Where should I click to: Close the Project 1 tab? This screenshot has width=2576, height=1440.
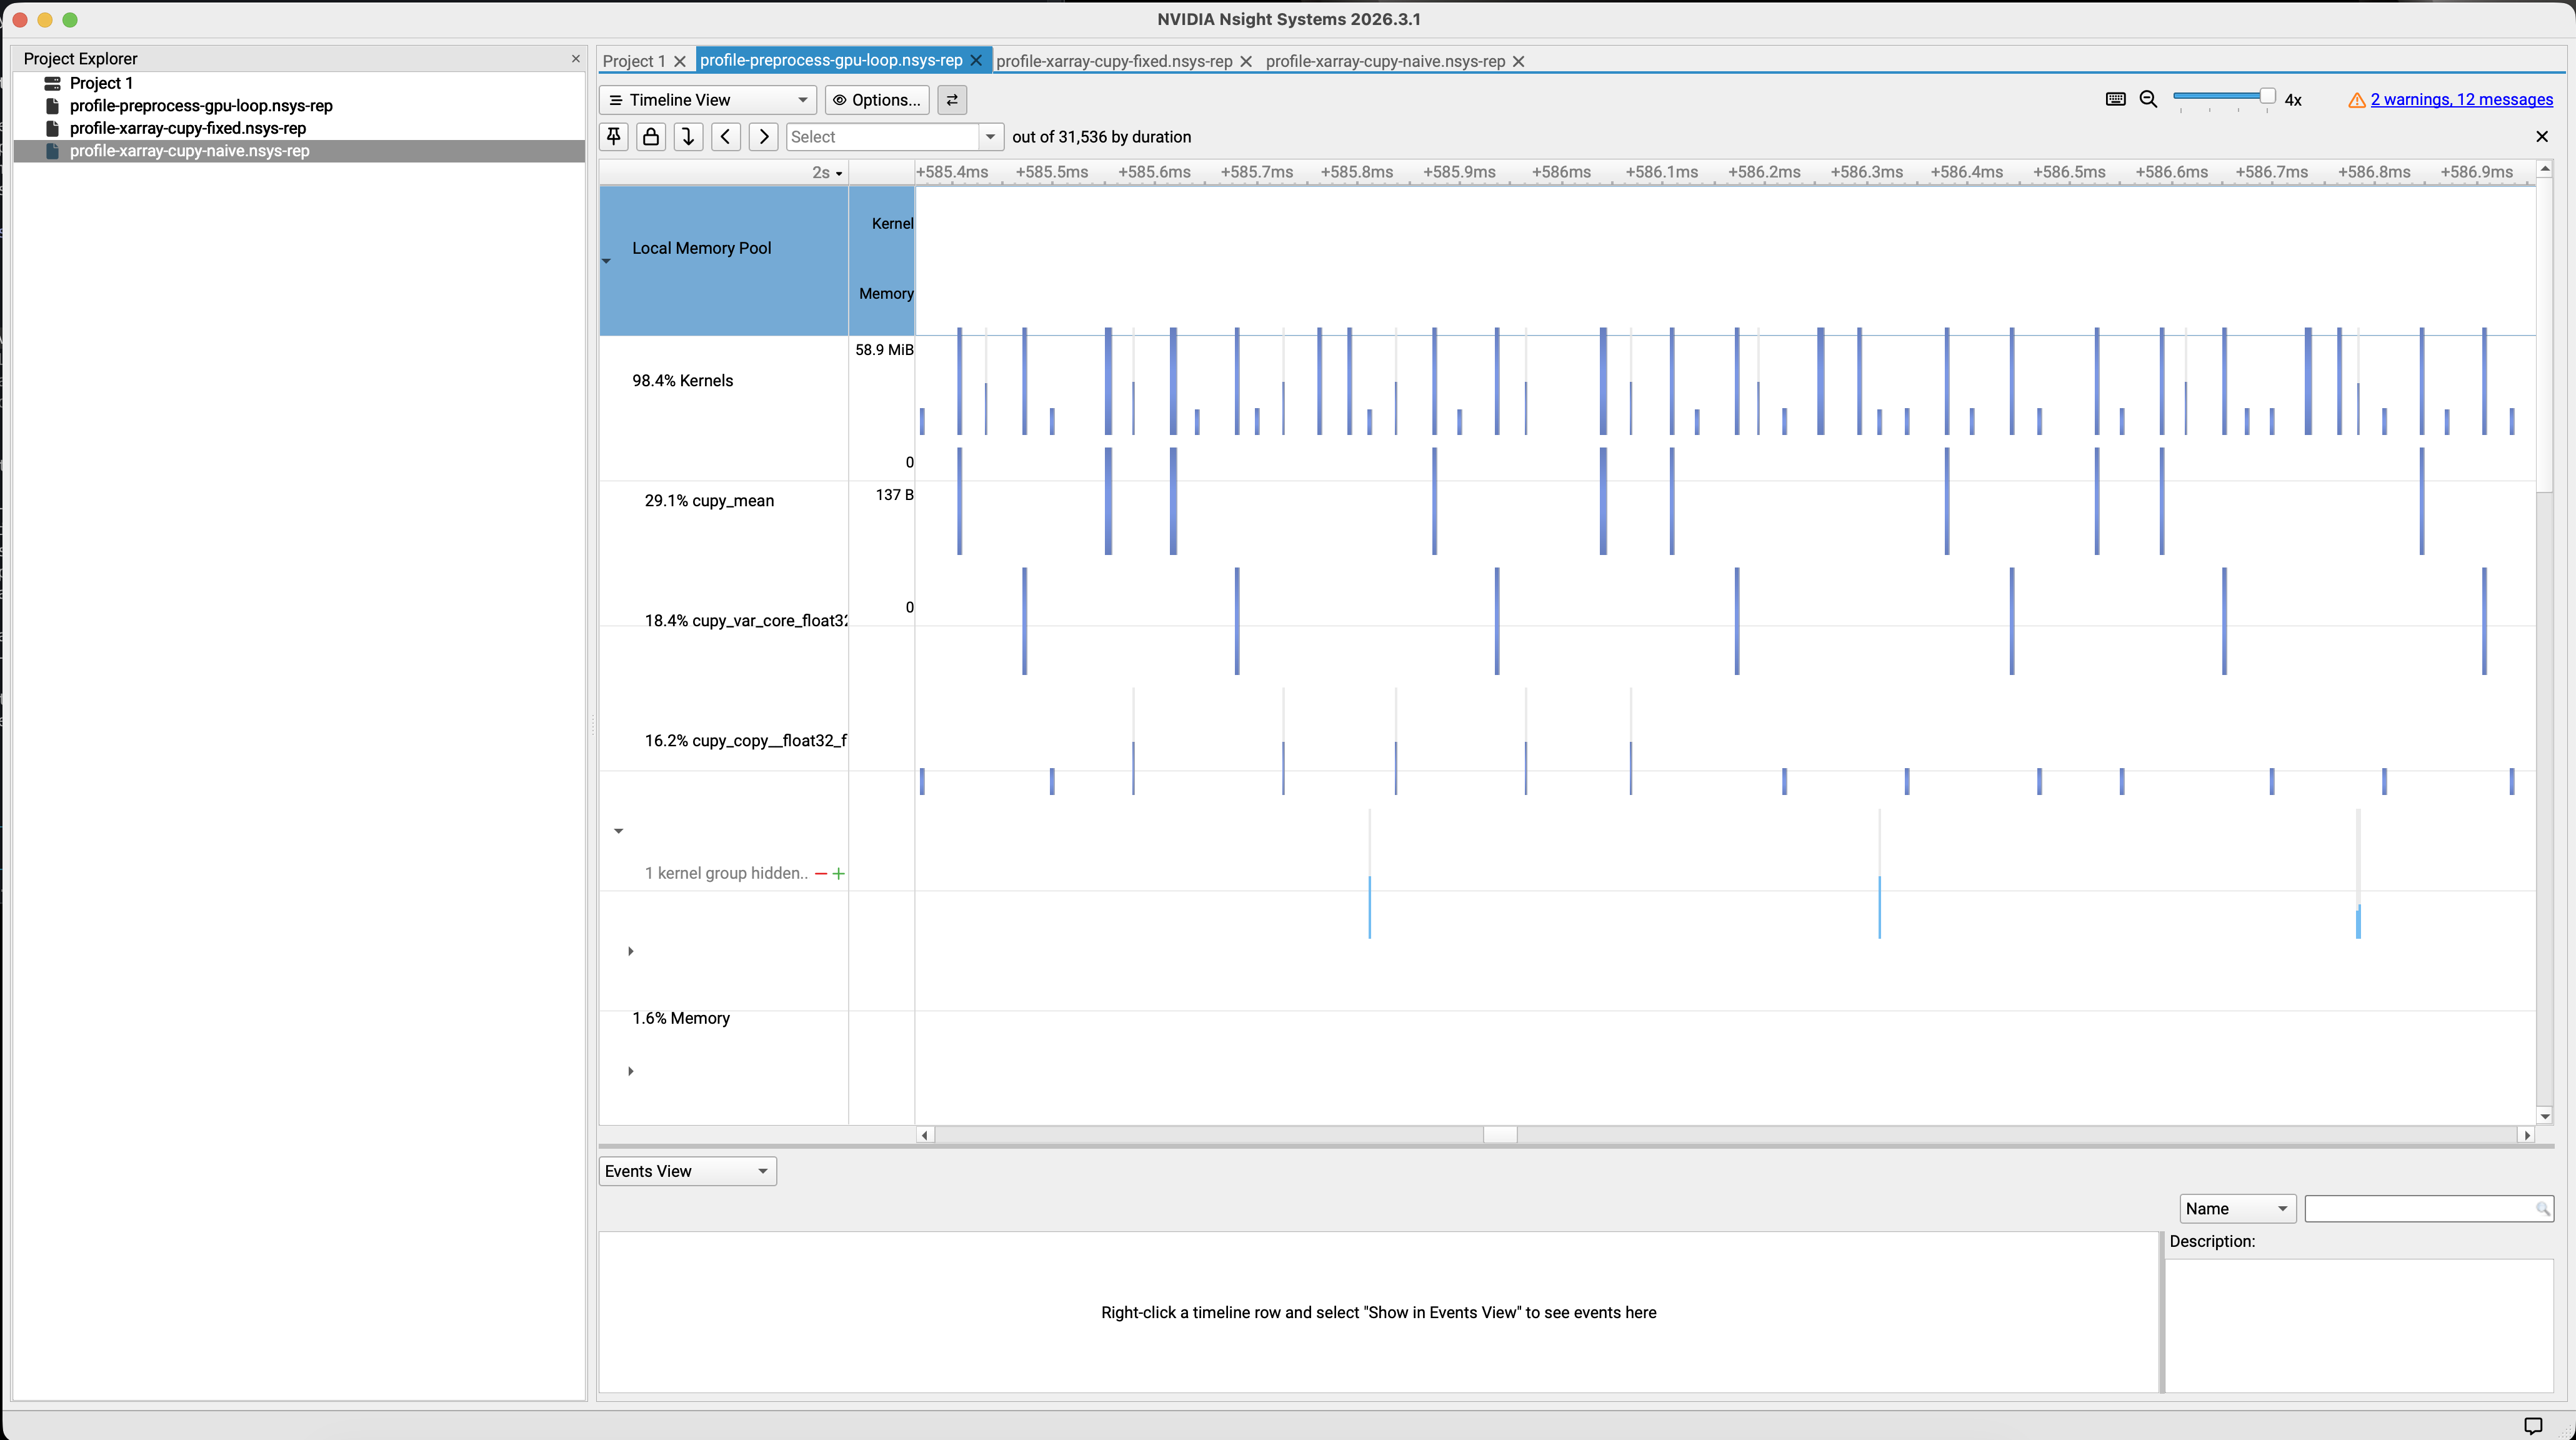pos(680,61)
